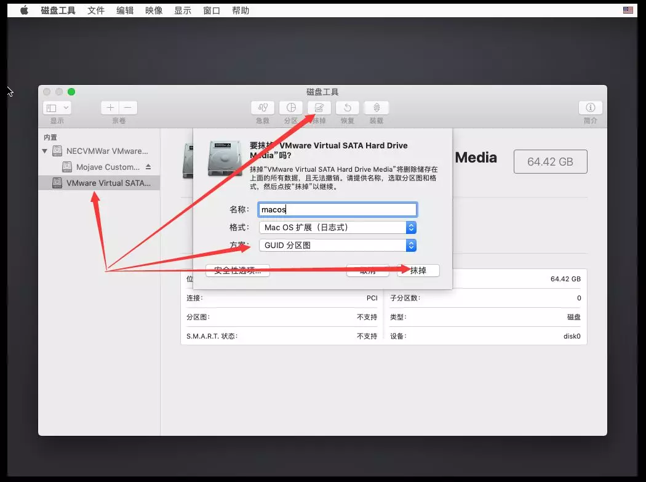Viewport: 646px width, 482px height.
Task: Open the 方案 GUID scheme dropdown
Action: point(337,246)
